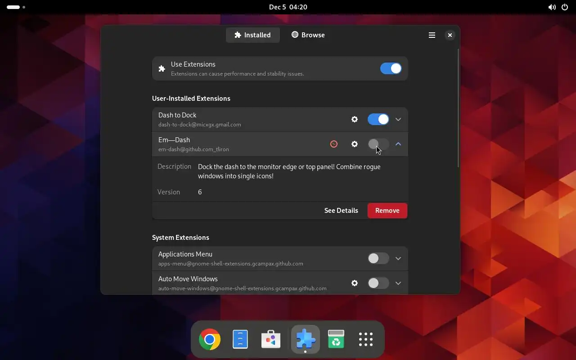
Task: Click See Details for Em—Dash
Action: click(x=341, y=211)
